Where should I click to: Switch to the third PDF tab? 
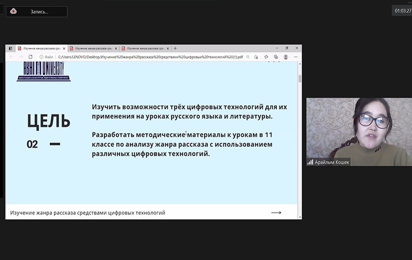click(144, 49)
